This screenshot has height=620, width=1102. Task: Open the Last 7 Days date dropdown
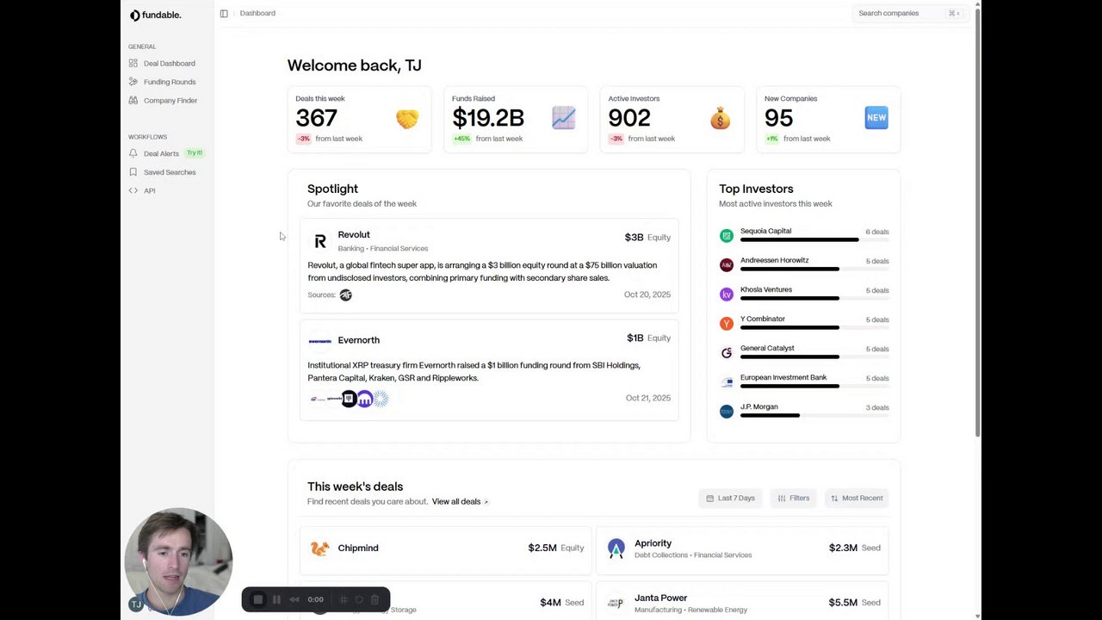730,498
